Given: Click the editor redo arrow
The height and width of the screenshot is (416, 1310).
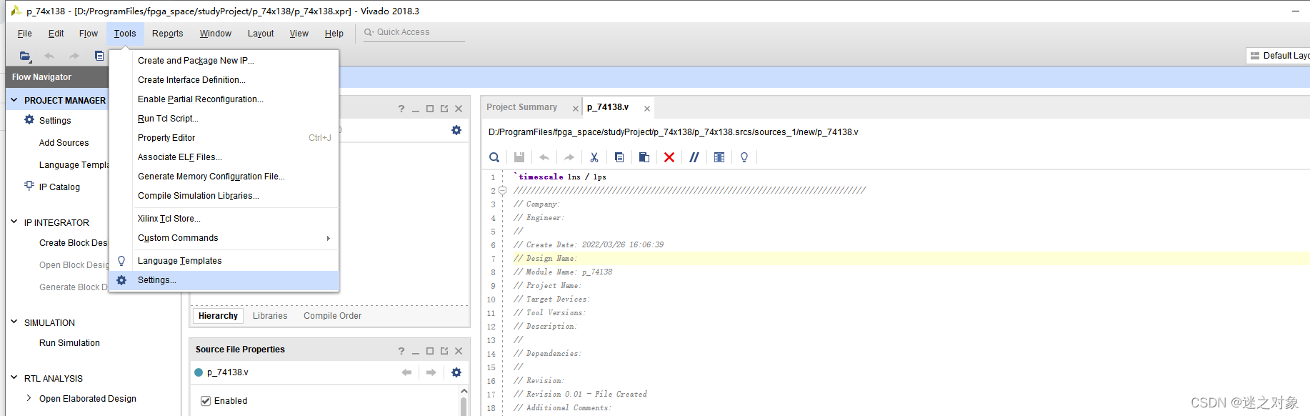Looking at the screenshot, I should coord(569,157).
